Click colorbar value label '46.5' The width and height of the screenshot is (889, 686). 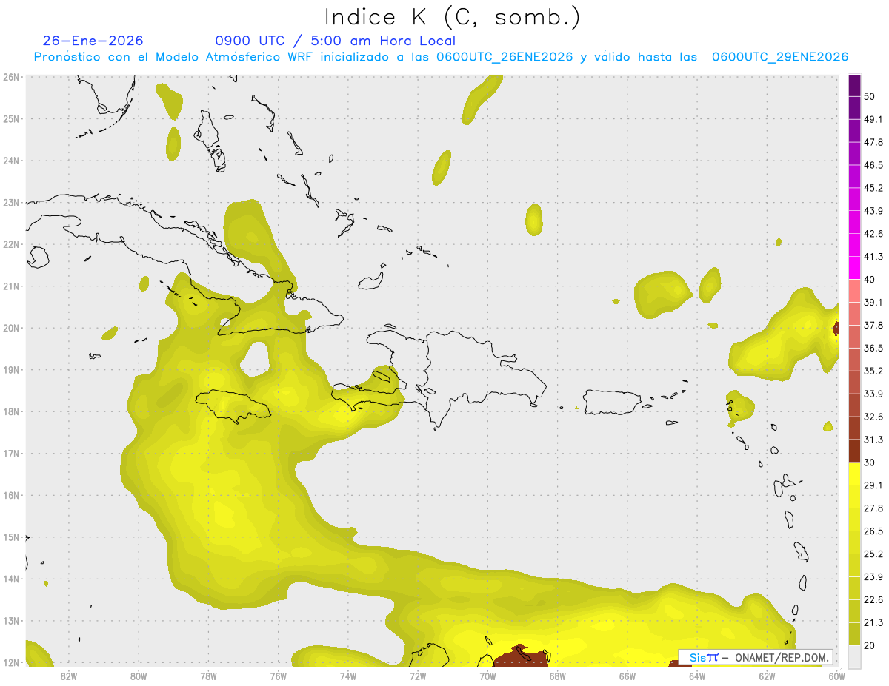pos(873,165)
